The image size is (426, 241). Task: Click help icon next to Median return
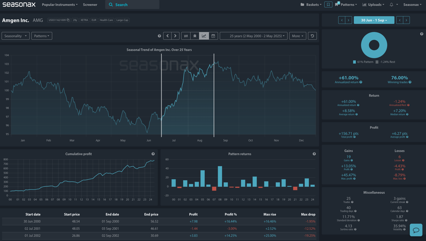pos(407,114)
